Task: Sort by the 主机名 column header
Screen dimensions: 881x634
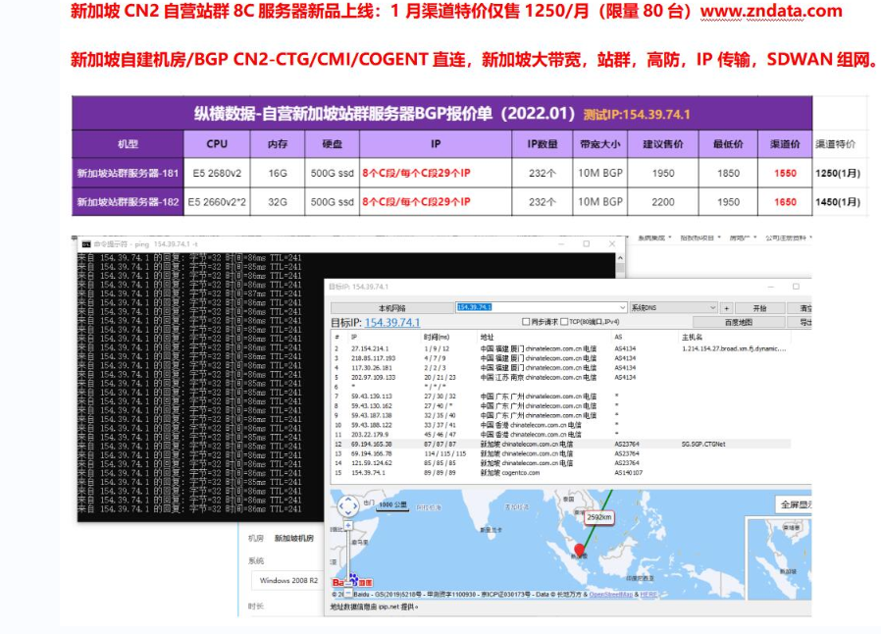Action: point(692,338)
